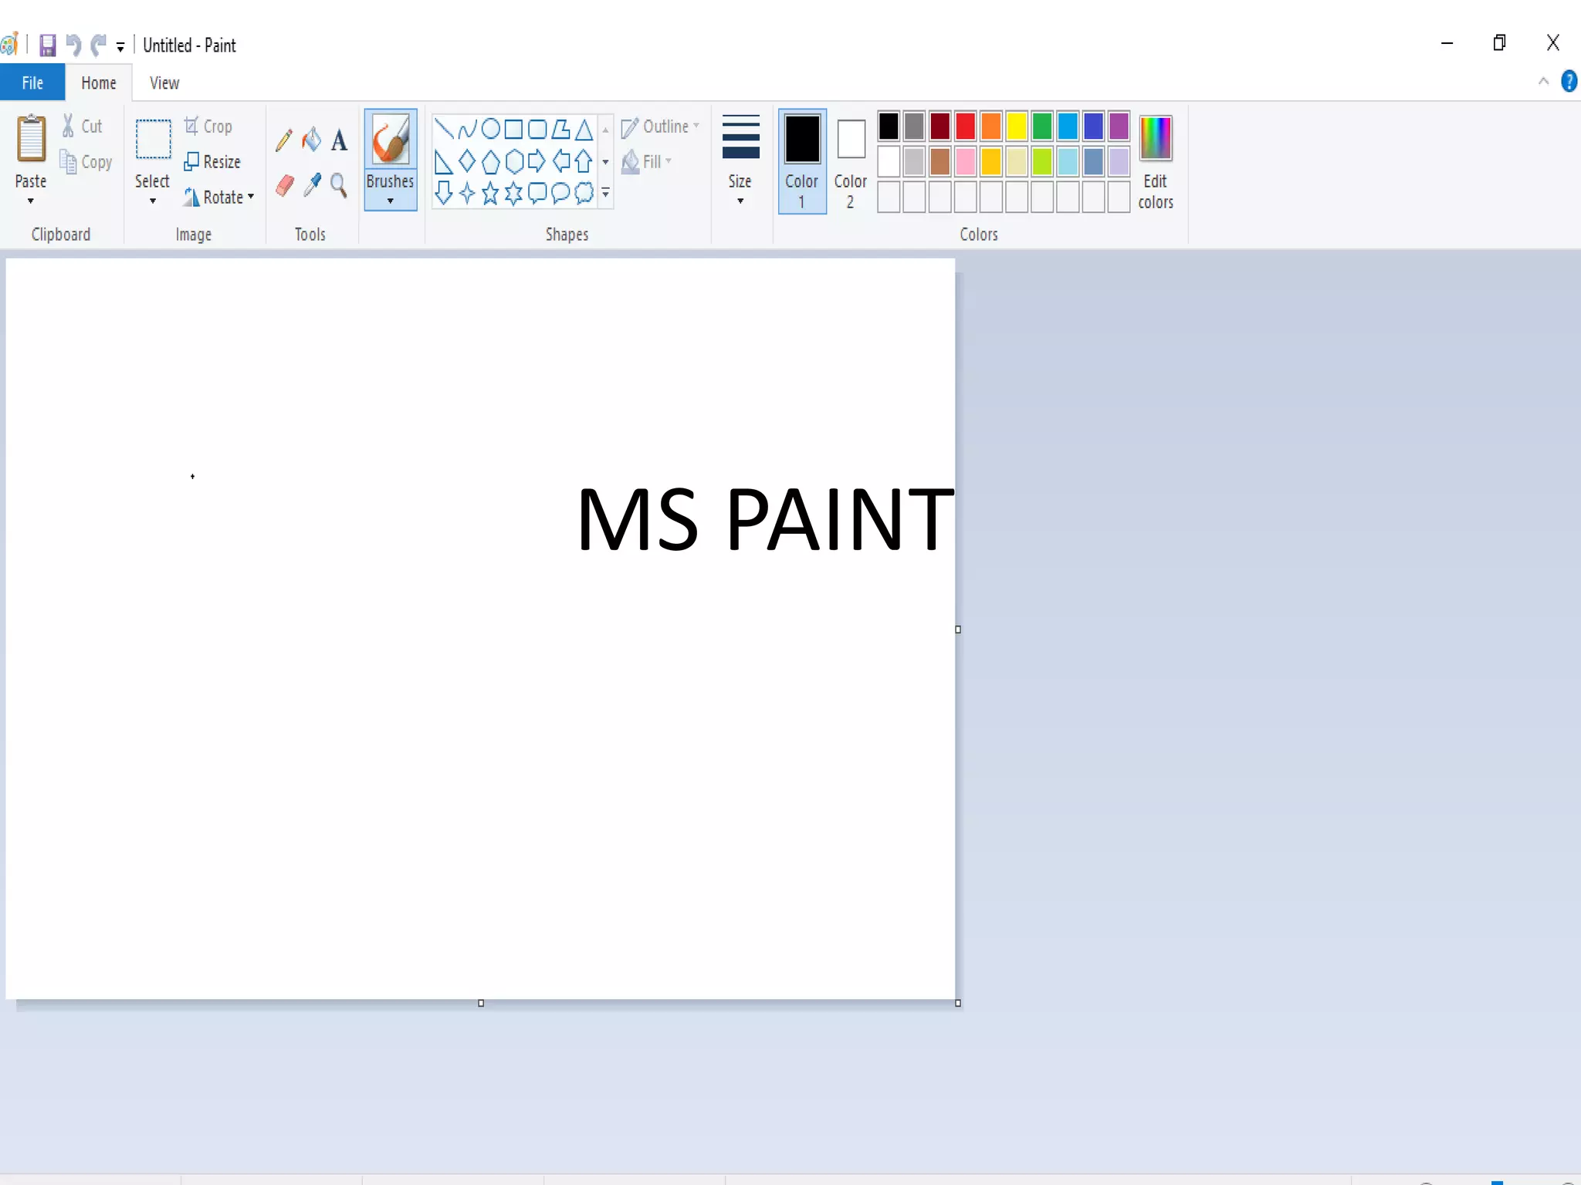Viewport: 1581px width, 1185px height.
Task: Click the Redo arrow in title bar
Action: point(98,46)
